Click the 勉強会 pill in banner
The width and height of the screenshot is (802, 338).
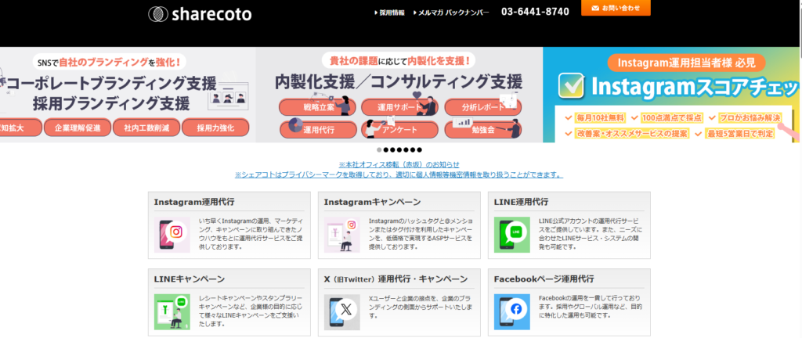tap(482, 130)
